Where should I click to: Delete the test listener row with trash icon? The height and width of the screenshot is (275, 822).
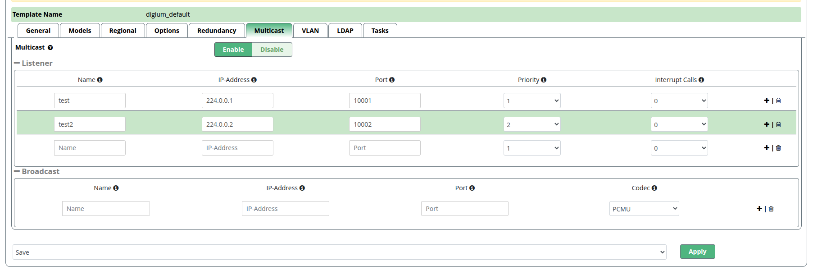[x=778, y=101]
